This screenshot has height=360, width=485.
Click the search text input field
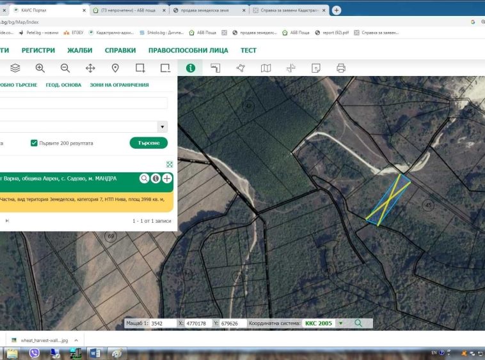coord(84,103)
